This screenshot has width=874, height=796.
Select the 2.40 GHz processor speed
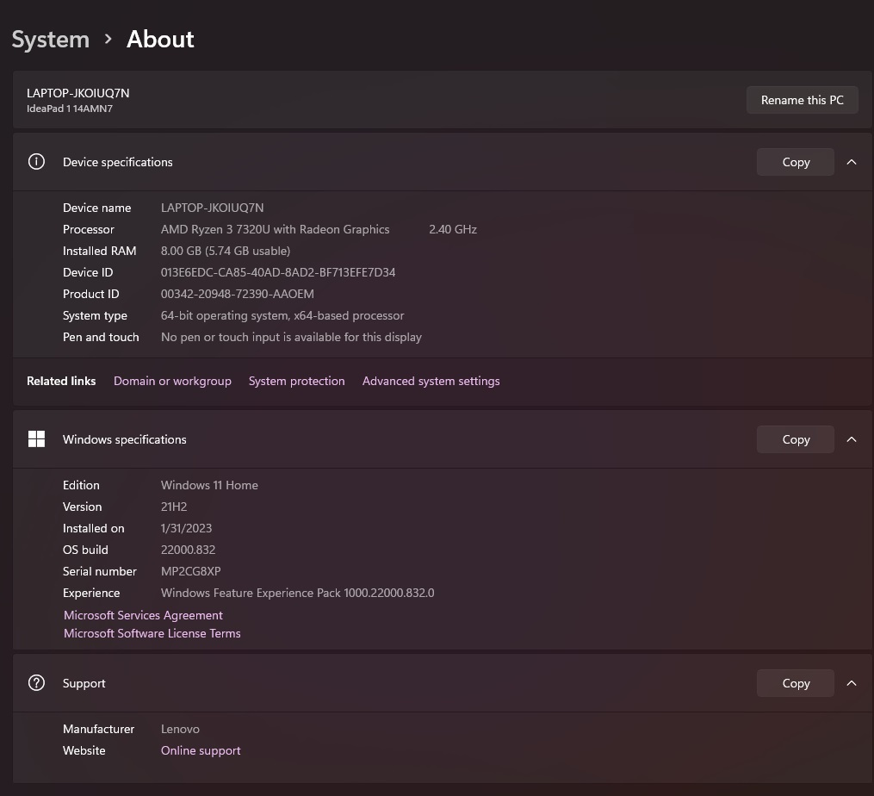click(453, 229)
